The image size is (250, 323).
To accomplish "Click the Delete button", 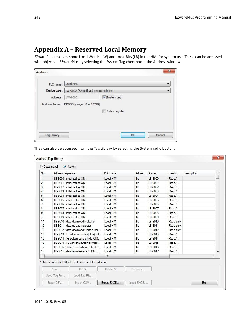I will coord(83,269).
